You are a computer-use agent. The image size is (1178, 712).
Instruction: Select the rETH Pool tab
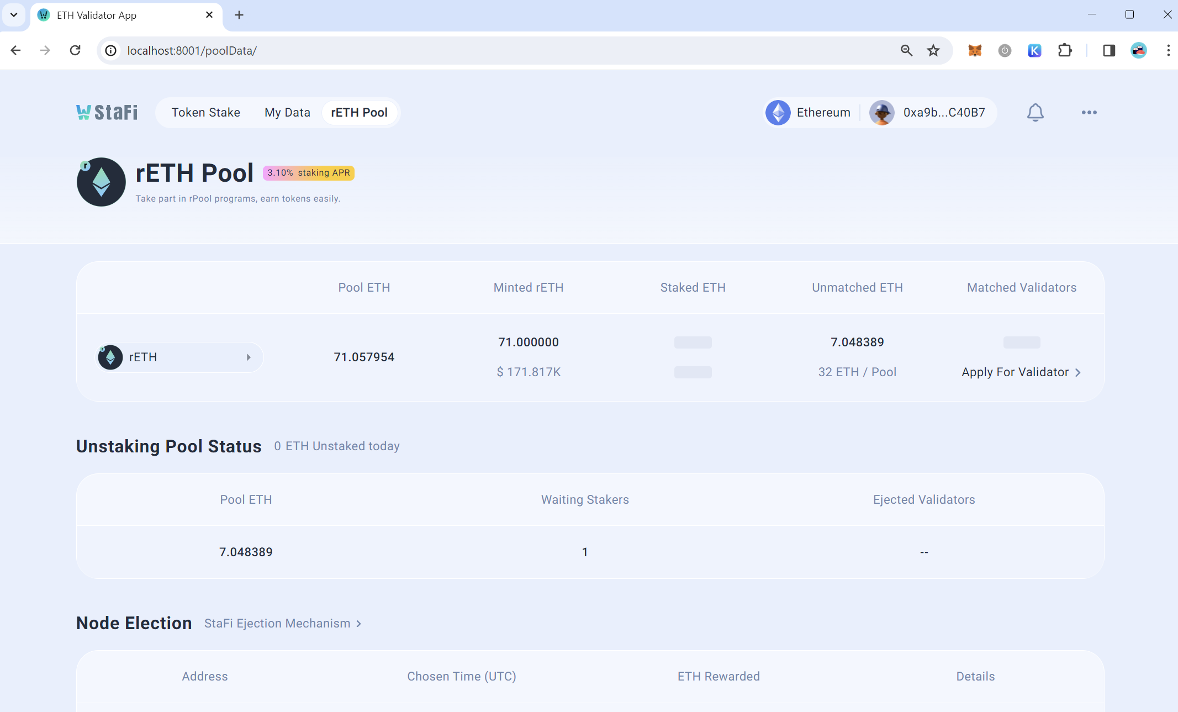click(359, 112)
